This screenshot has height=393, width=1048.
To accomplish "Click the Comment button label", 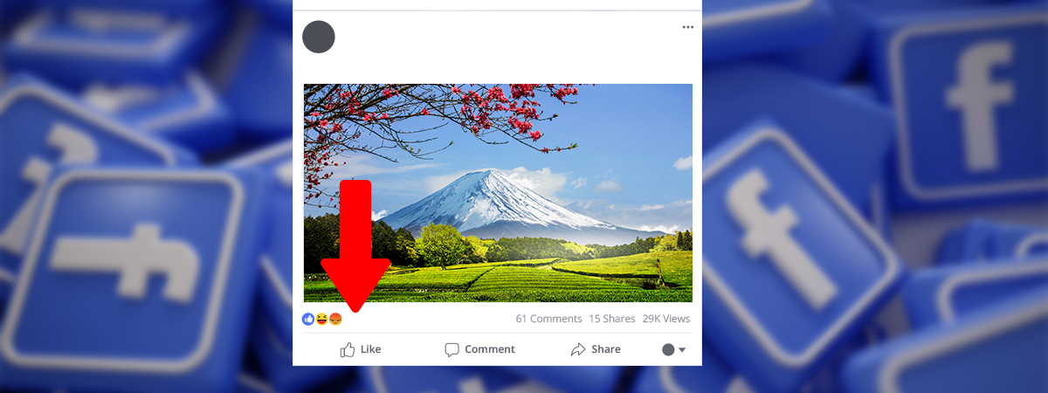I will [490, 349].
